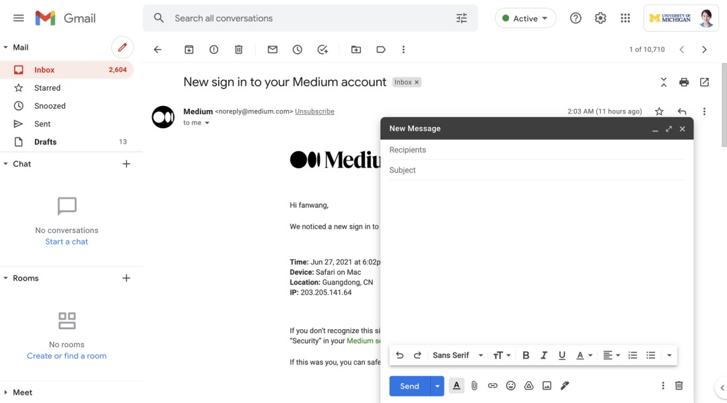Viewport: 727px width, 403px height.
Task: Open more send options arrow
Action: coord(438,386)
